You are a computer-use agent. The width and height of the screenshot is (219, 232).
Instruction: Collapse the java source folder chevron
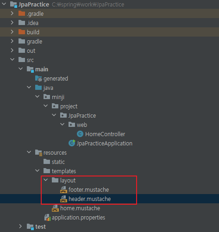tap(29, 87)
